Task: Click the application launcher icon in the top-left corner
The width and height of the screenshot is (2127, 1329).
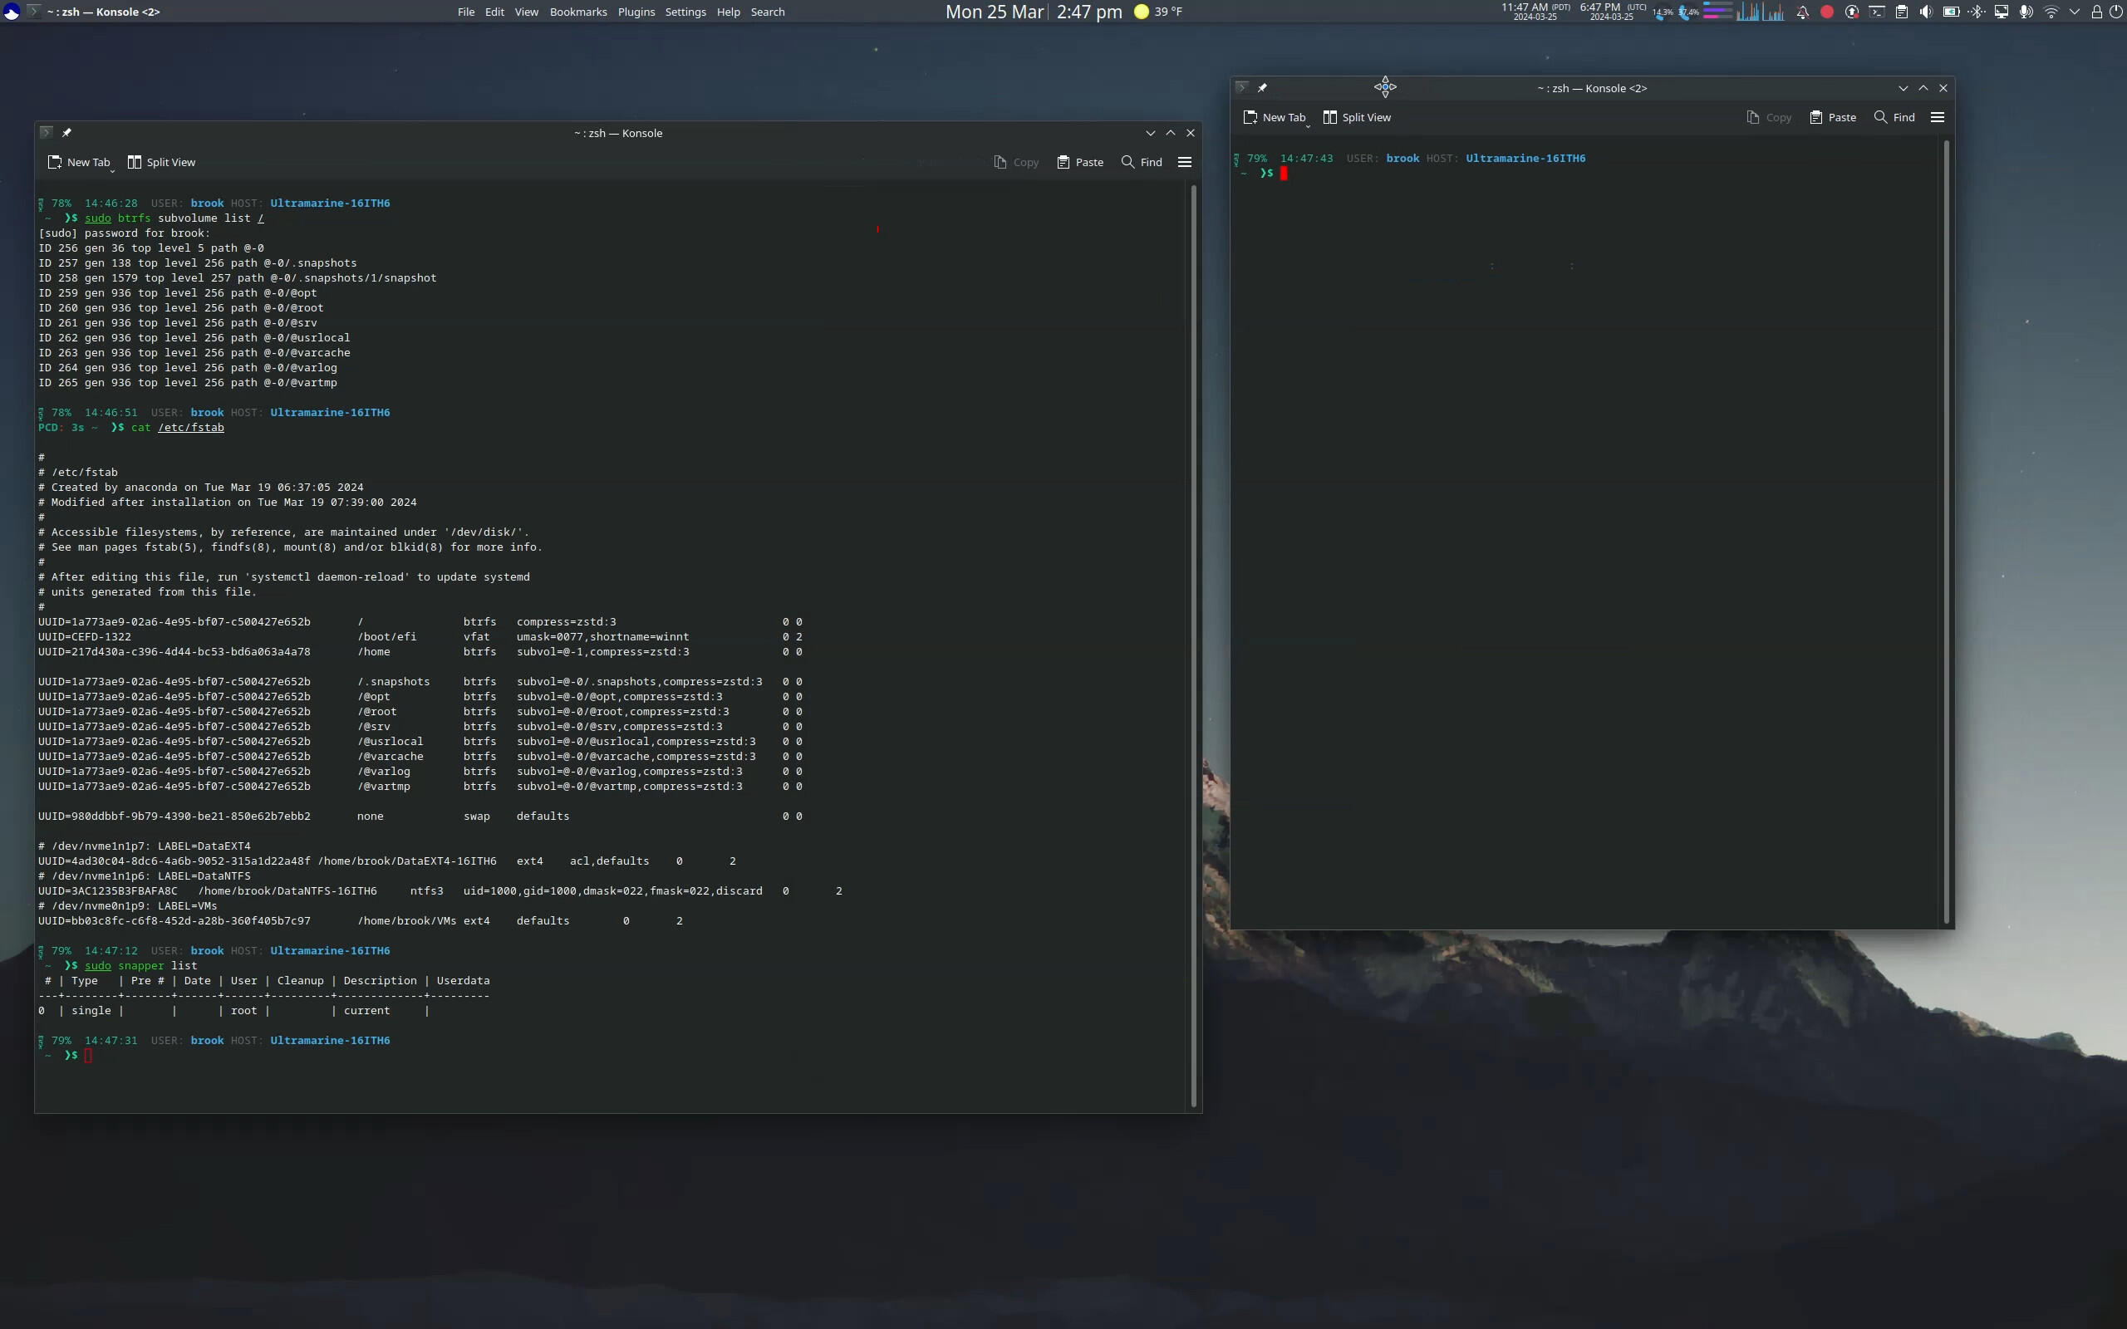Action: point(12,12)
